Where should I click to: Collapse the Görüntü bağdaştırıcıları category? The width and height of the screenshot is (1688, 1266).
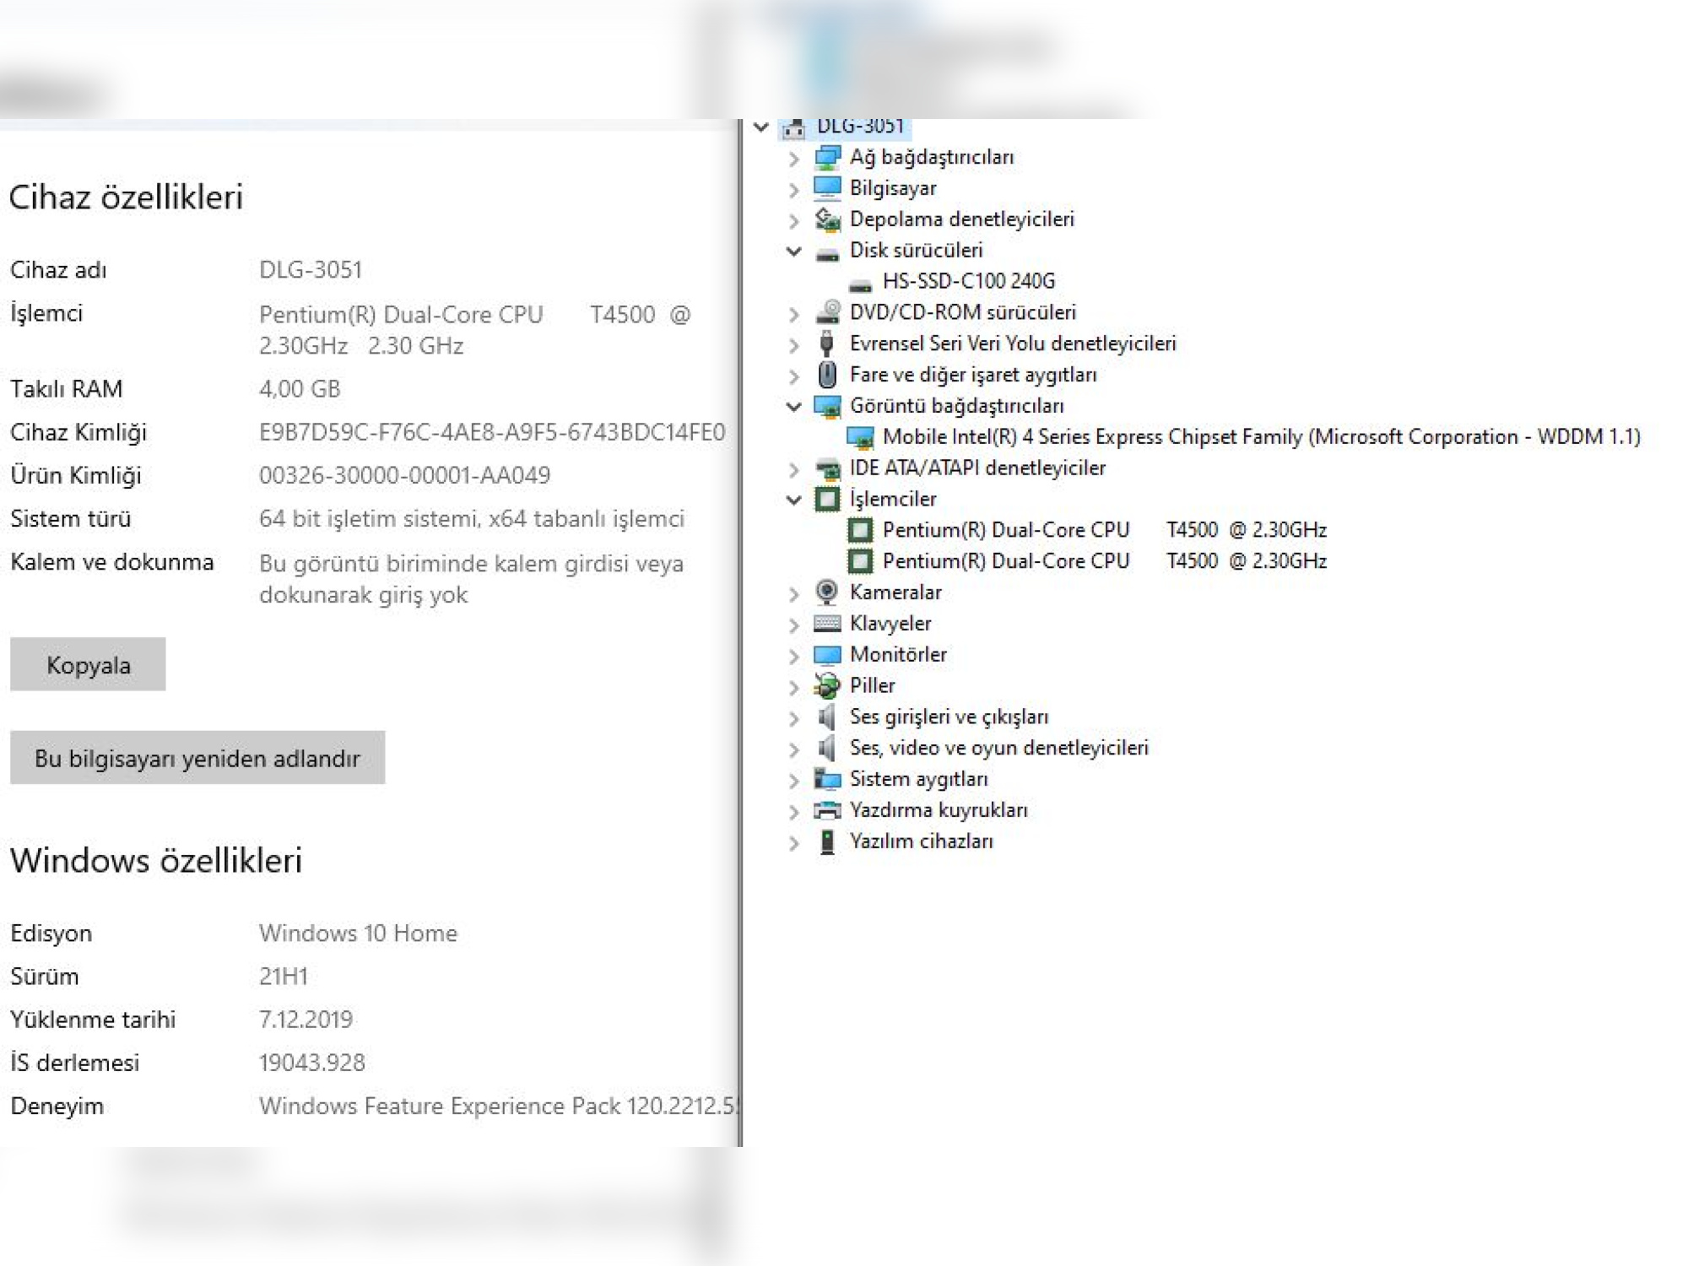(x=793, y=406)
